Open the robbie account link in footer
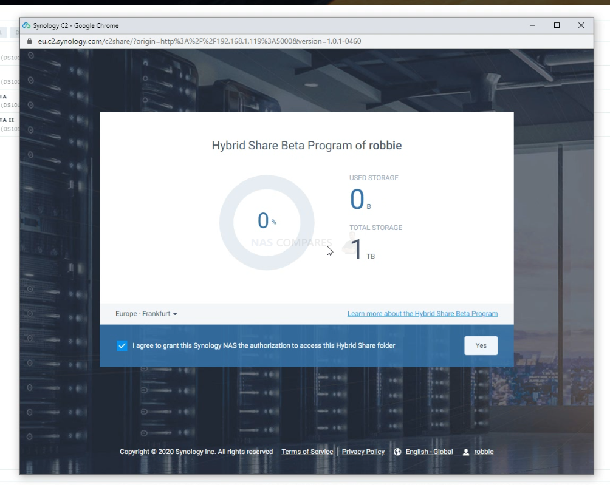 point(484,452)
